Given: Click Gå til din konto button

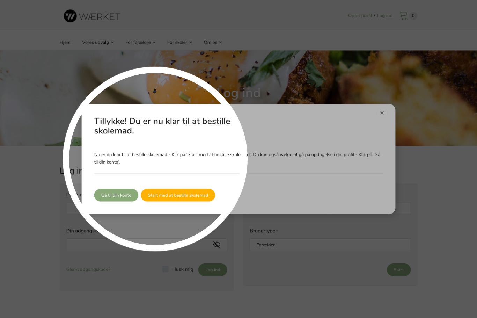Looking at the screenshot, I should (116, 195).
